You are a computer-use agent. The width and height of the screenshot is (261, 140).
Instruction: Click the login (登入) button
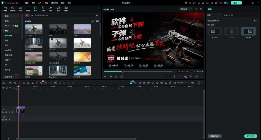pos(226,3)
